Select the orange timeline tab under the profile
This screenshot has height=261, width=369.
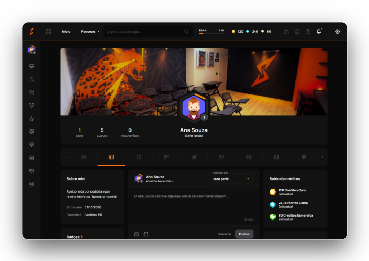[111, 157]
